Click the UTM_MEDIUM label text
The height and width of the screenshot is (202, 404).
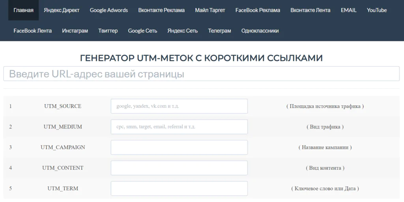[x=63, y=127]
